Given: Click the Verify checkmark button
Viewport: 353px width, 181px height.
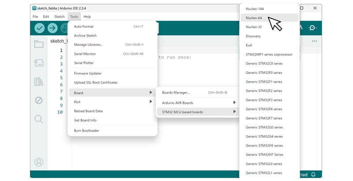Looking at the screenshot, I should 39,28.
